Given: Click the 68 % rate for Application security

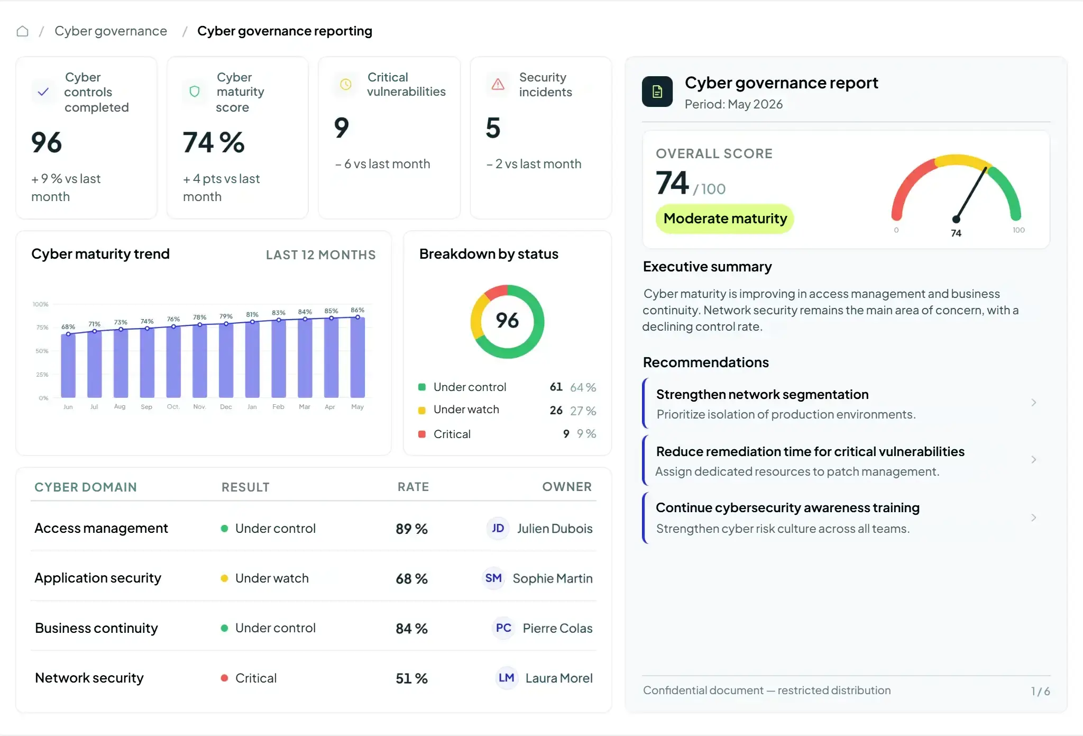Looking at the screenshot, I should click(412, 578).
